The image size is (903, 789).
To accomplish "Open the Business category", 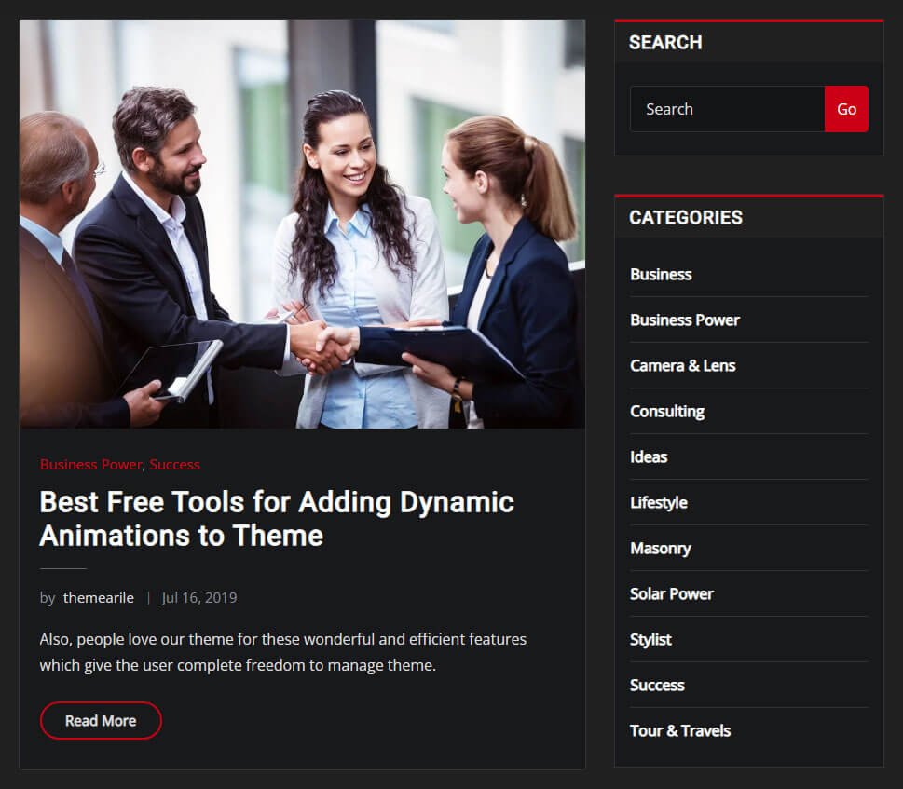I will pos(661,274).
